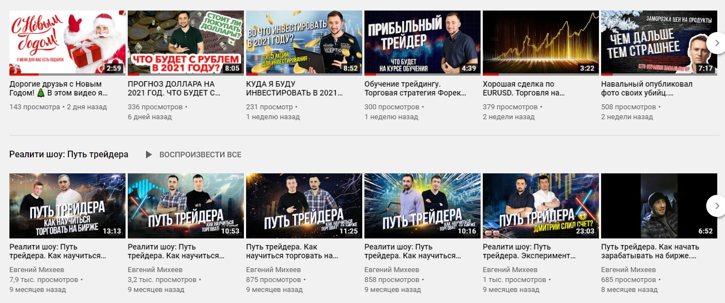Screen dimensions: 725x303
Task: Open Чем дальше тем страшнее thumbnail
Action: pos(659,42)
